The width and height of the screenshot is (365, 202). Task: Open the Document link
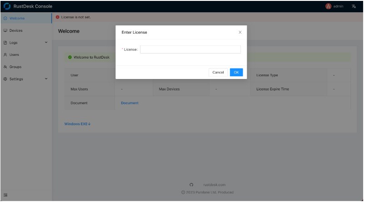click(130, 103)
